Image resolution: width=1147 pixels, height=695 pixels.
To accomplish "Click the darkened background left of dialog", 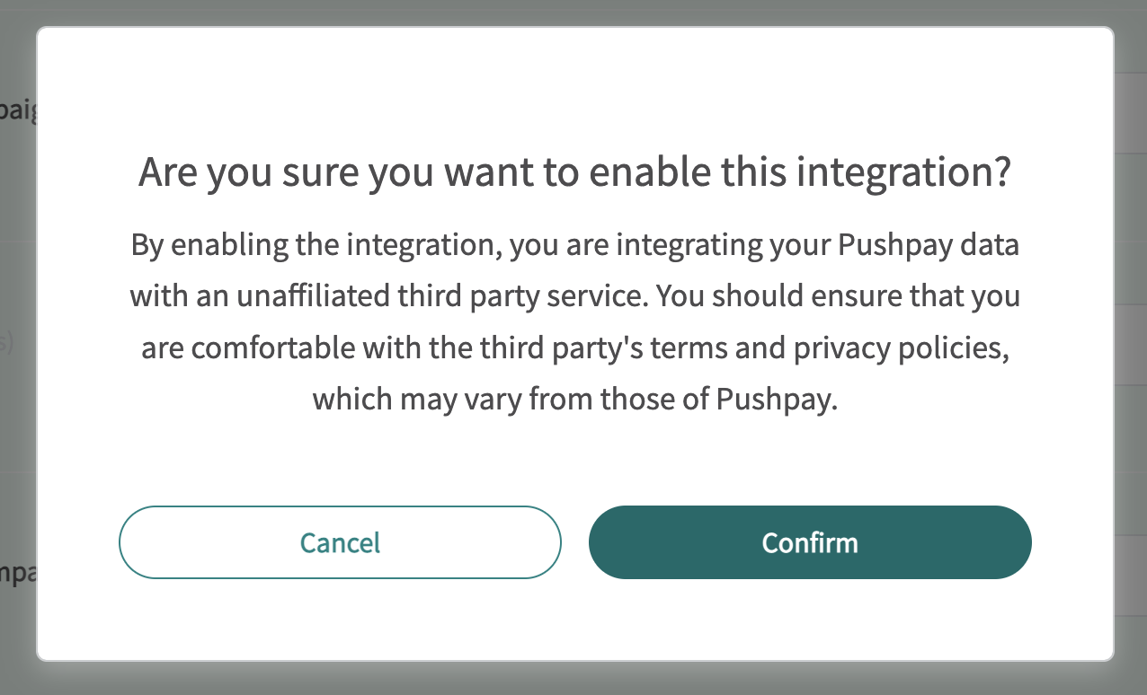I will pos(16,269).
